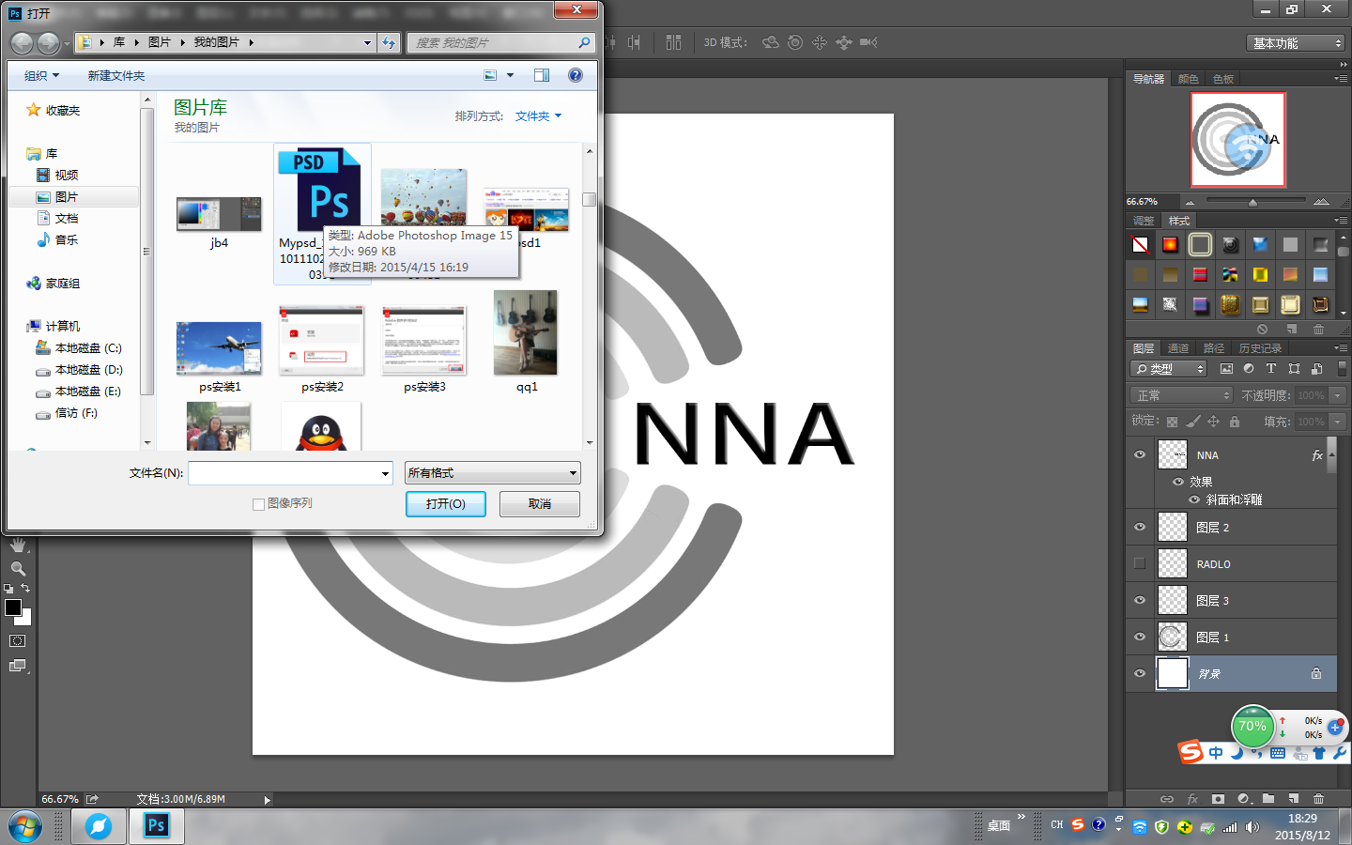Show the RADLO layer
This screenshot has height=845, width=1352.
pos(1140,564)
